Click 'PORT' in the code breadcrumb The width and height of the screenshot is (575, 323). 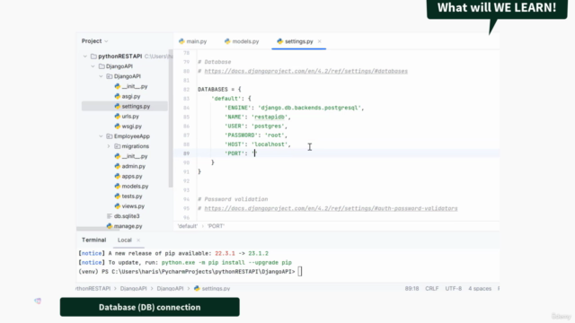(x=216, y=226)
